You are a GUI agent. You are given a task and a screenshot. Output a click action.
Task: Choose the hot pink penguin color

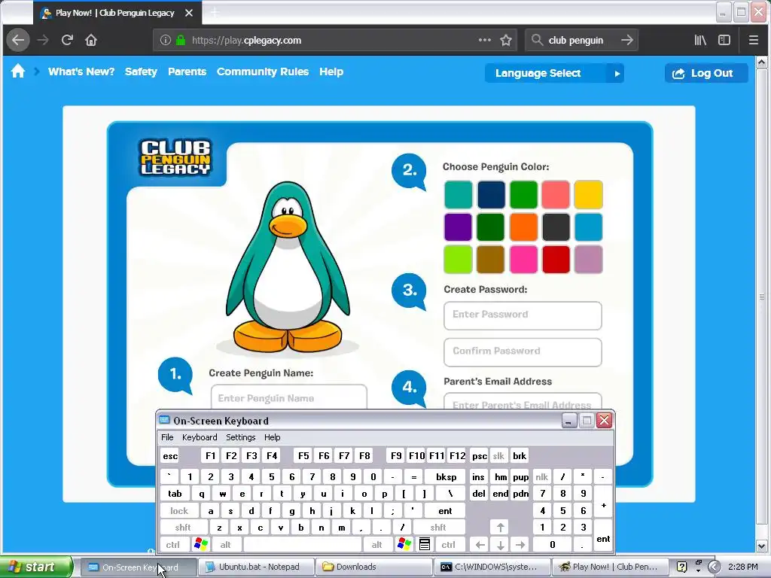coord(523,259)
